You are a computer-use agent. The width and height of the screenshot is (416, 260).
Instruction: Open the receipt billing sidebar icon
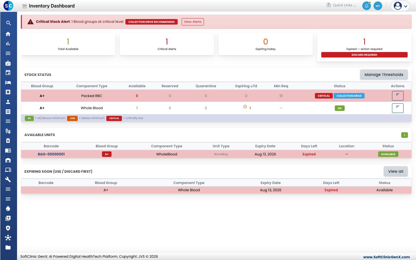[x=8, y=112]
